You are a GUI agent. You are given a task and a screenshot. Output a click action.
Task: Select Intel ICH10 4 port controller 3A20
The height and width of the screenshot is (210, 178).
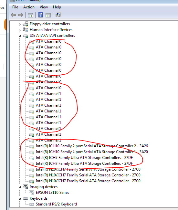pos(92,152)
